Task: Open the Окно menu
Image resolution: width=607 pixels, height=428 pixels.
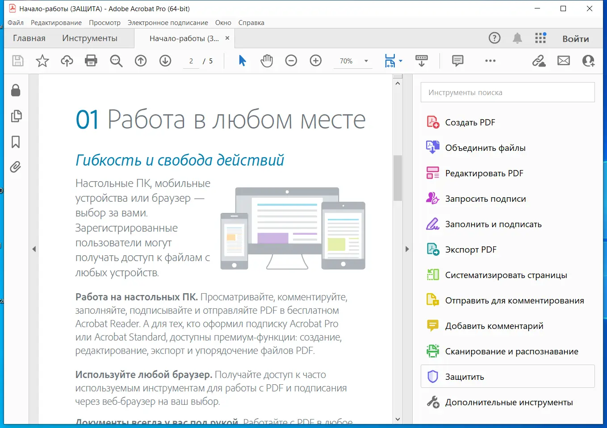Action: click(223, 23)
